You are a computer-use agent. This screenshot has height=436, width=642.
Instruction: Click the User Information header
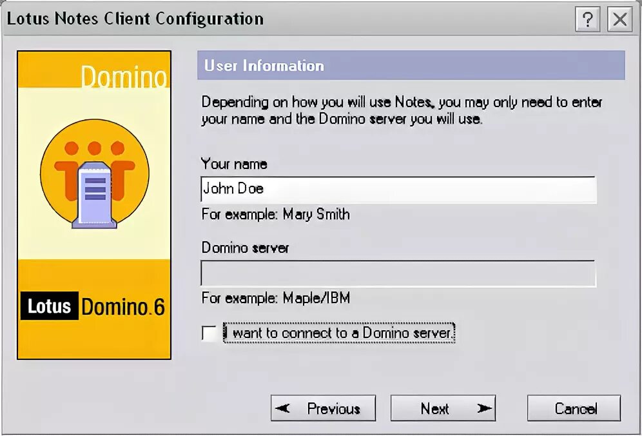411,65
